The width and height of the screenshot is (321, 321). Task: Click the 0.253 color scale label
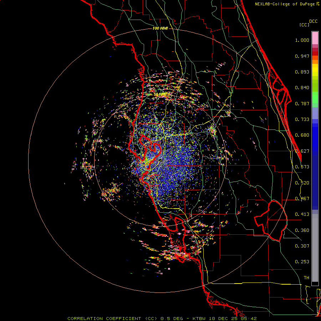click(302, 262)
